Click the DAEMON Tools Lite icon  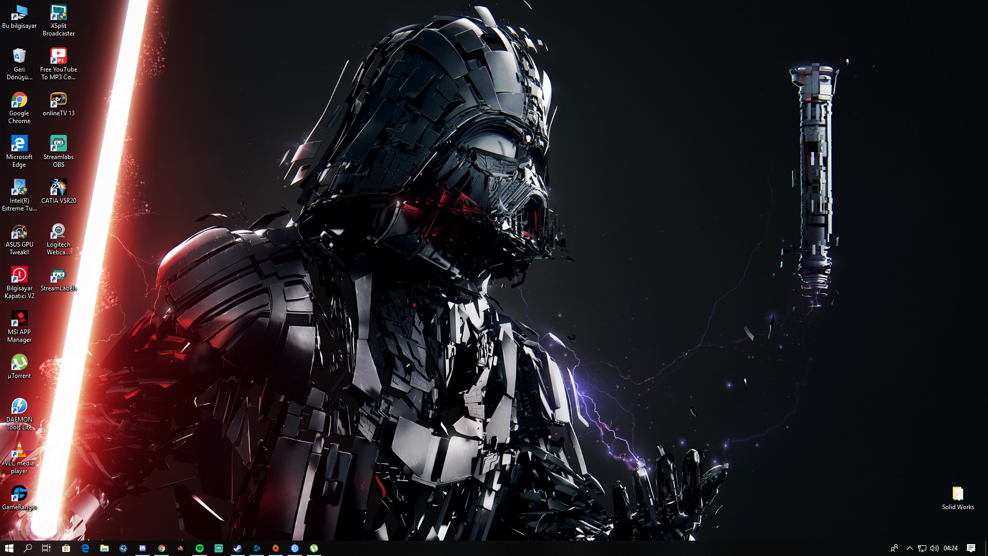[x=19, y=407]
